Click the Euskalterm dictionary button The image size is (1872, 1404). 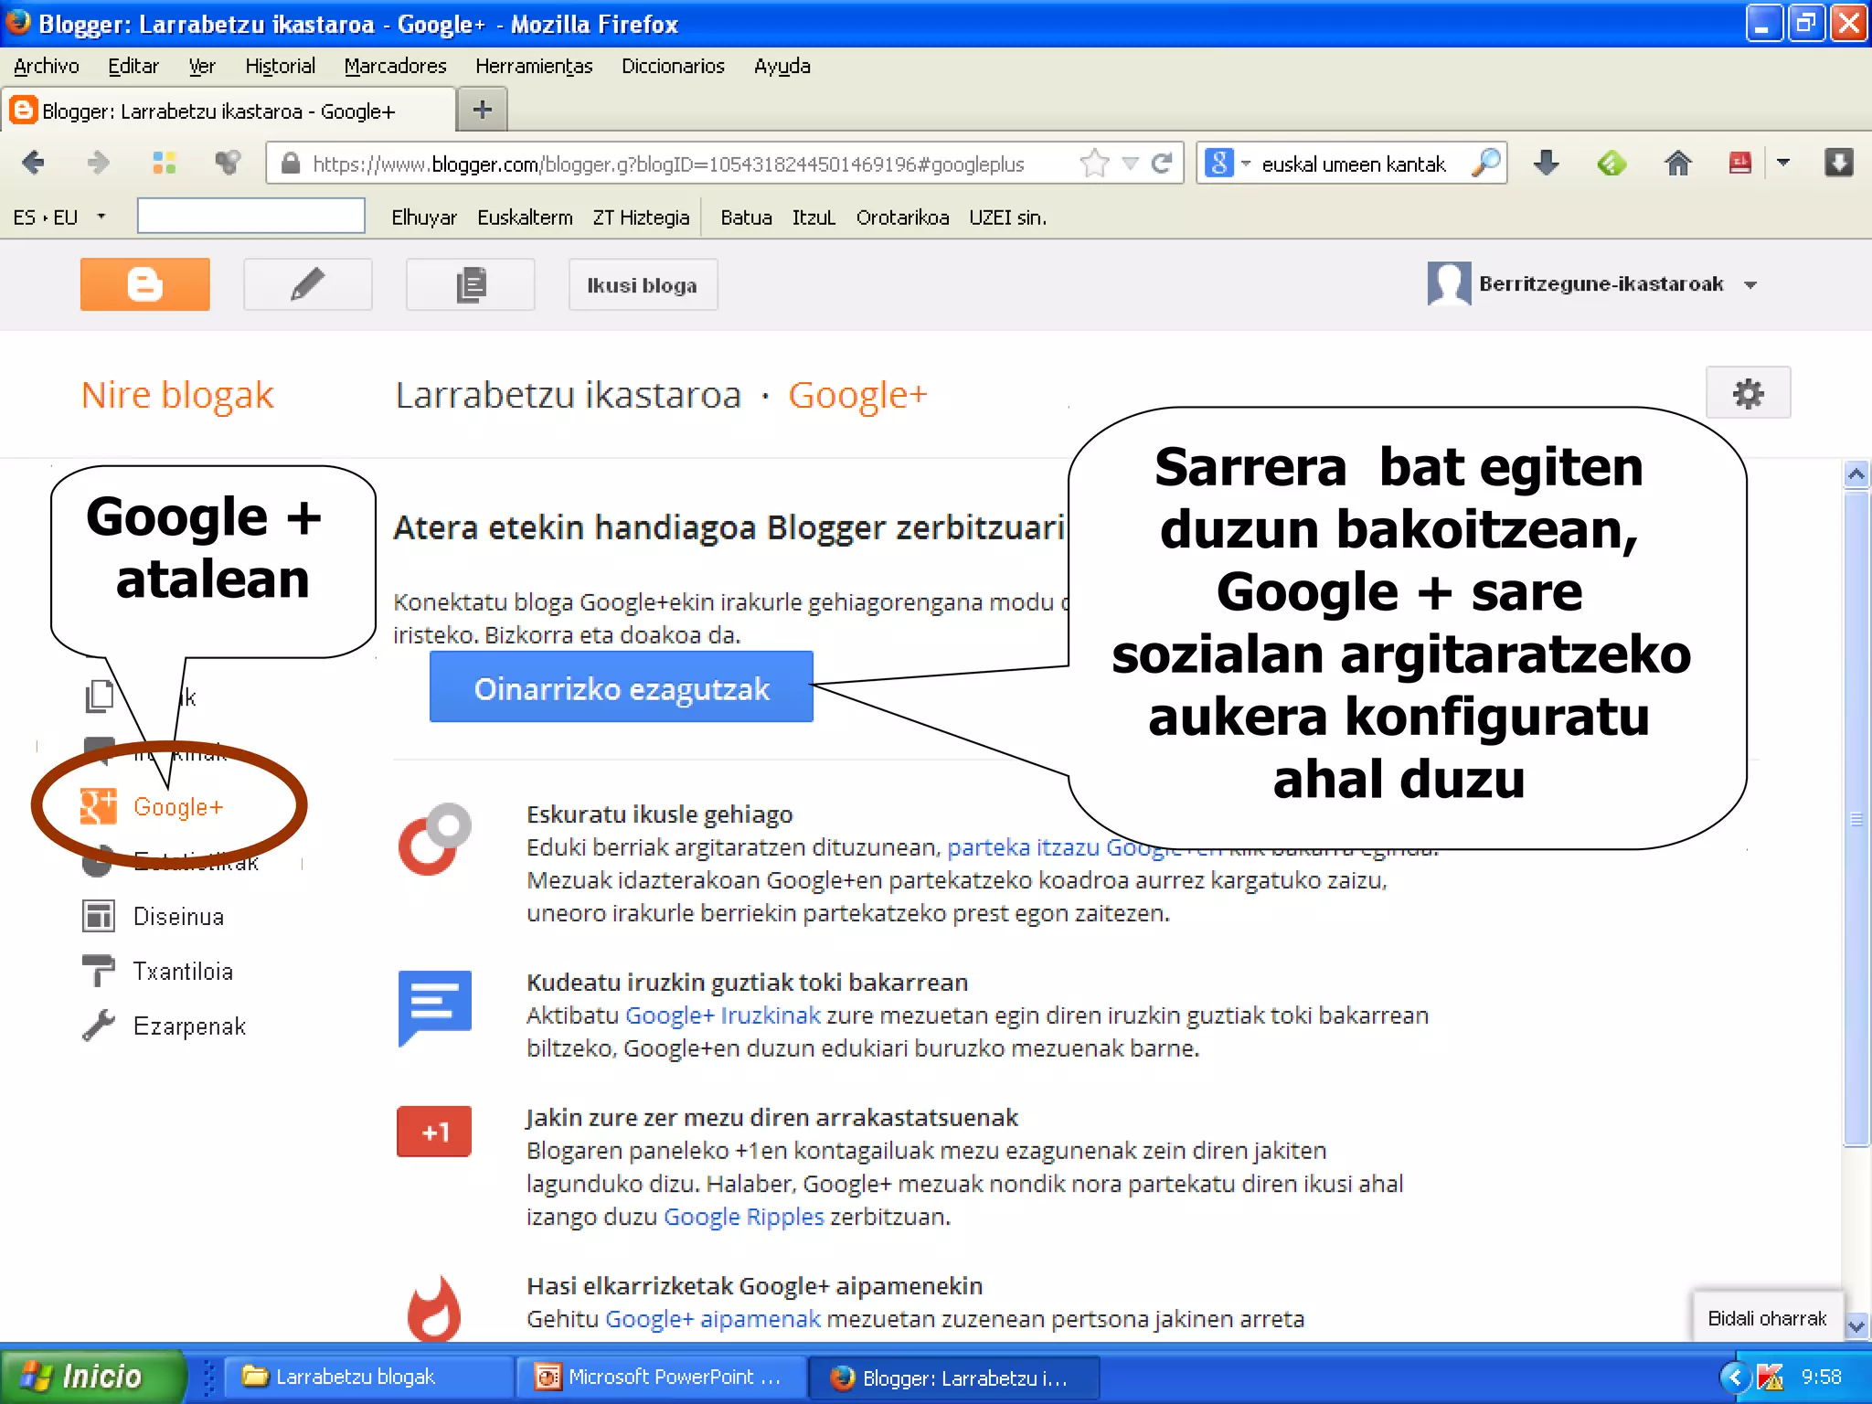tap(525, 217)
